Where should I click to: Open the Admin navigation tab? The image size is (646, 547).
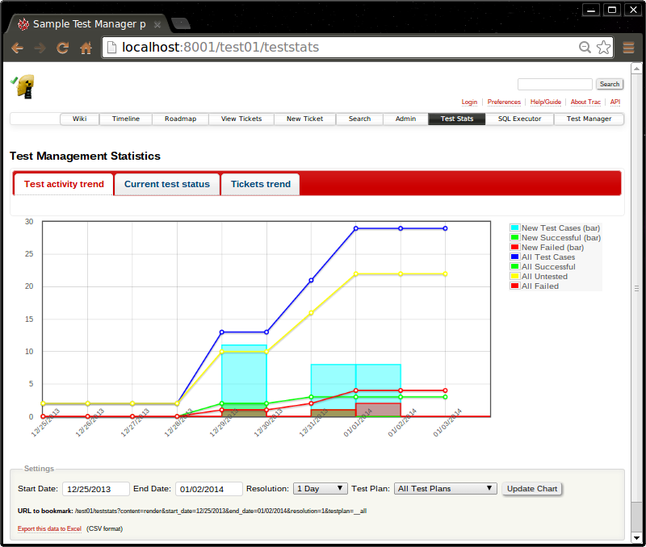point(405,119)
